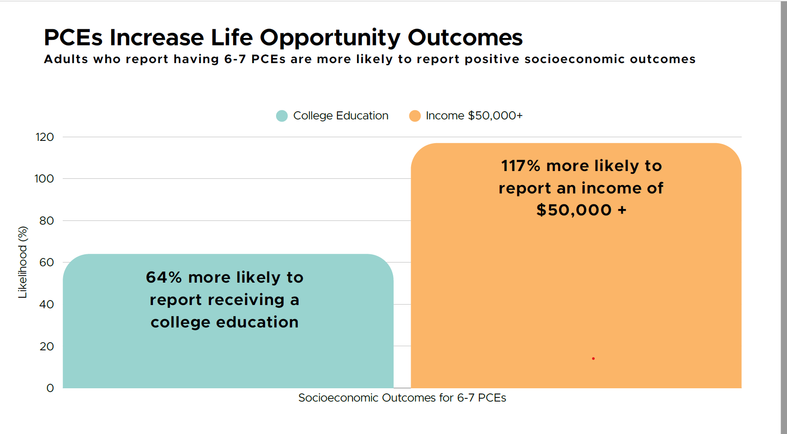Image resolution: width=787 pixels, height=434 pixels.
Task: Click the 0 y-axis tick label
Action: click(x=50, y=388)
